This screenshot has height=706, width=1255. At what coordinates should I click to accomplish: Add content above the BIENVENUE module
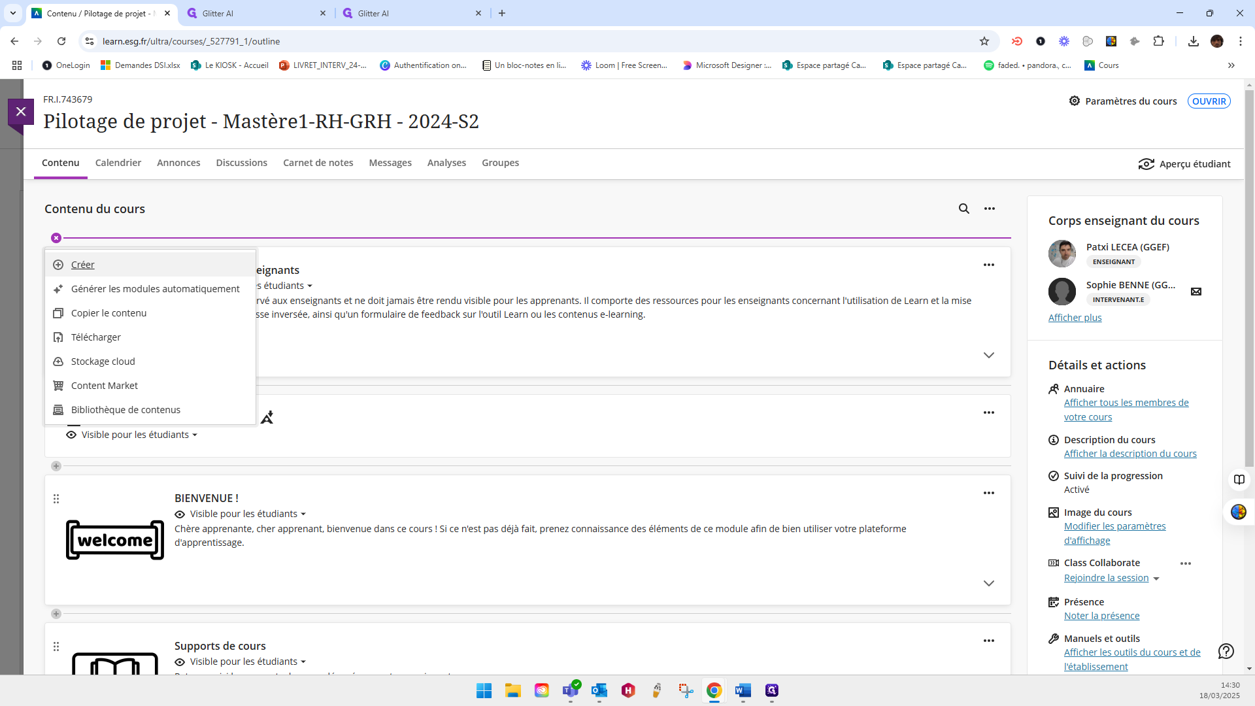tap(56, 466)
